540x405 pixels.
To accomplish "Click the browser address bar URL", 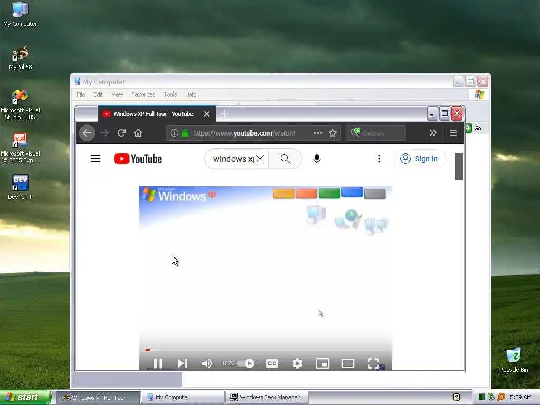I will [244, 133].
